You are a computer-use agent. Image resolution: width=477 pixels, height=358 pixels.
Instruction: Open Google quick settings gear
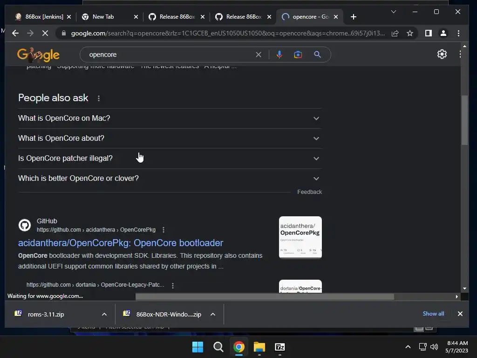[442, 54]
